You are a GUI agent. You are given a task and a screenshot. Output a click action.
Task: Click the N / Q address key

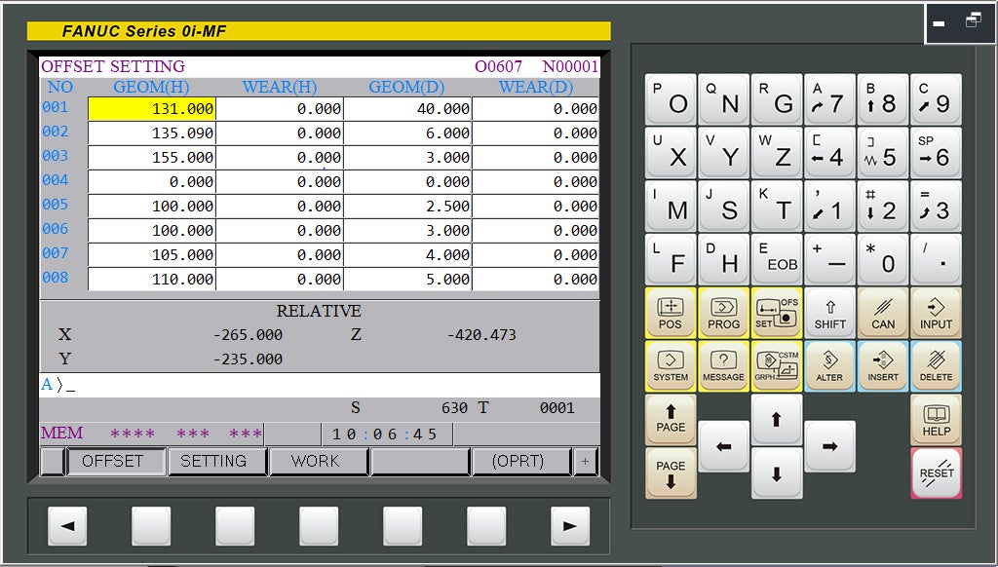pyautogui.click(x=724, y=100)
